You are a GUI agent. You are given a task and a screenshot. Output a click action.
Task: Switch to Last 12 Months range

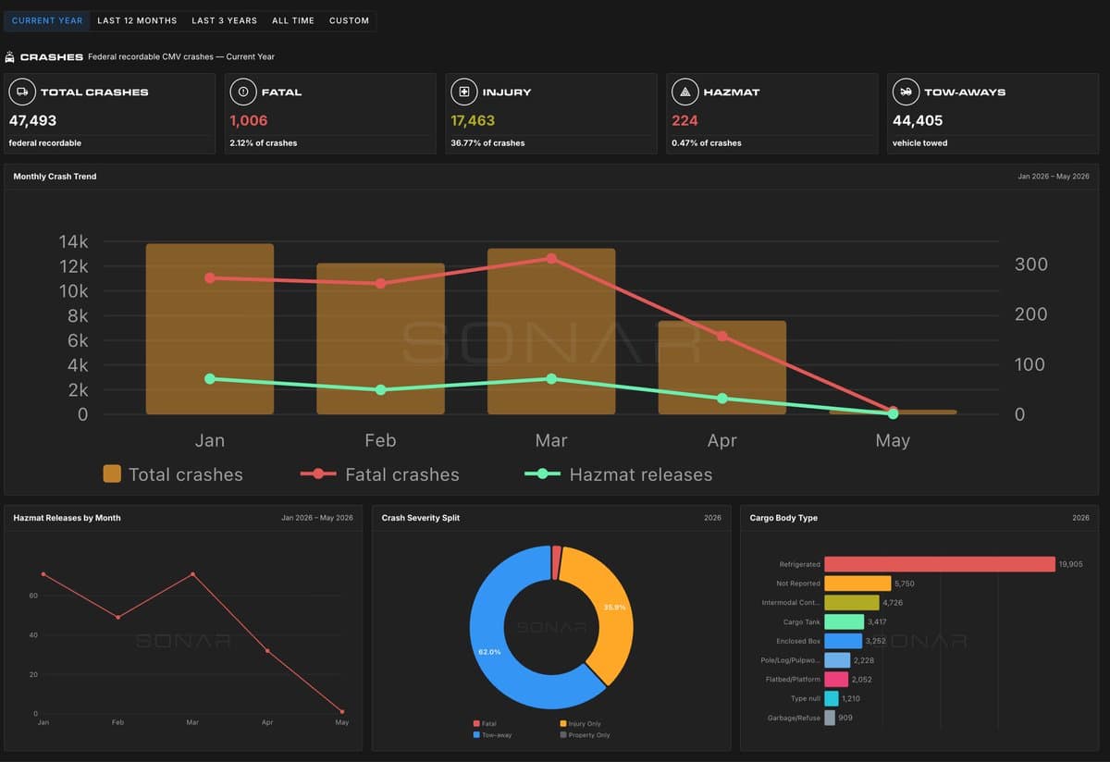coord(137,20)
